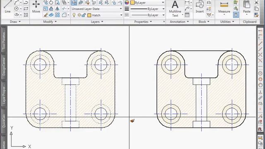Expand the linear dimension options arrow

191,2
